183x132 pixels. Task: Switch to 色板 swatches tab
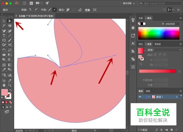pyautogui.click(x=141, y=18)
